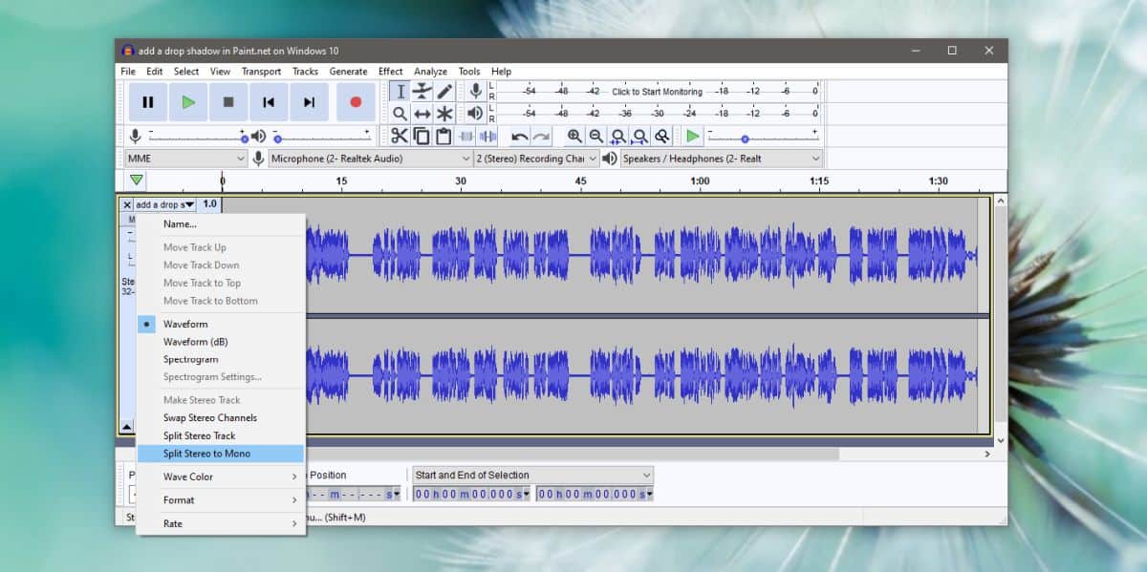
Task: Select the Multi-Tool asterisk icon
Action: tap(444, 114)
